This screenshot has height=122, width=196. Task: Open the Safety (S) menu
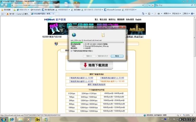[176, 13]
